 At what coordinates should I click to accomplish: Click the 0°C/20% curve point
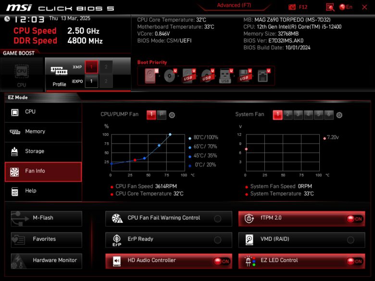tap(112, 164)
